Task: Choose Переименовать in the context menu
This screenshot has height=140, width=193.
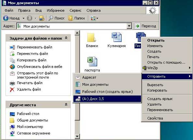Action: coord(167,110)
